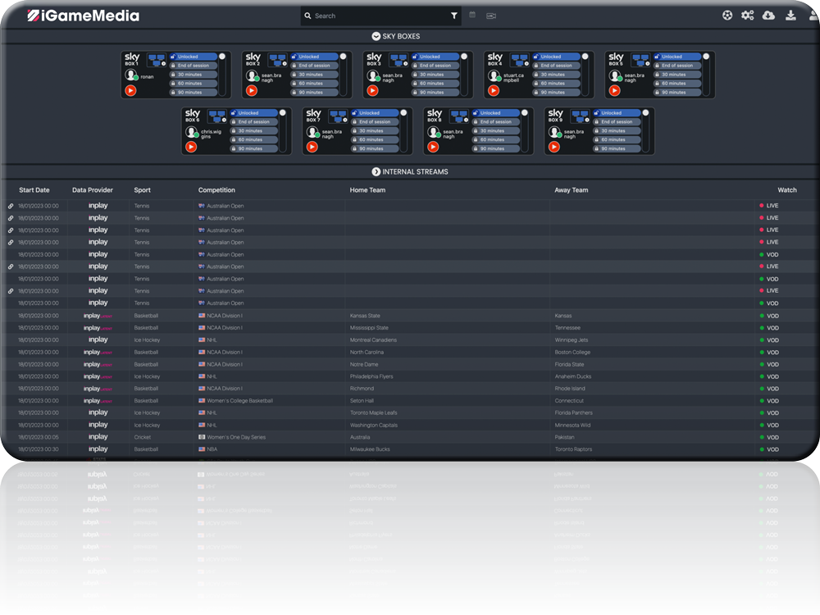Select End of session on Sky Box 5

(677, 66)
